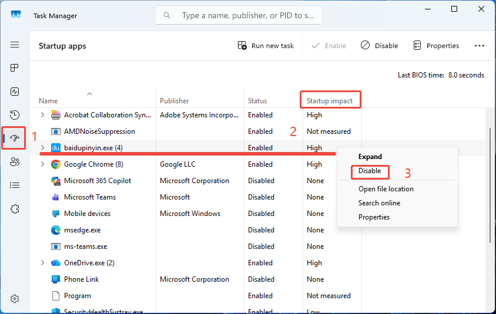This screenshot has width=496, height=314.
Task: Select the ms-teams.exe row name
Action: 85,247
